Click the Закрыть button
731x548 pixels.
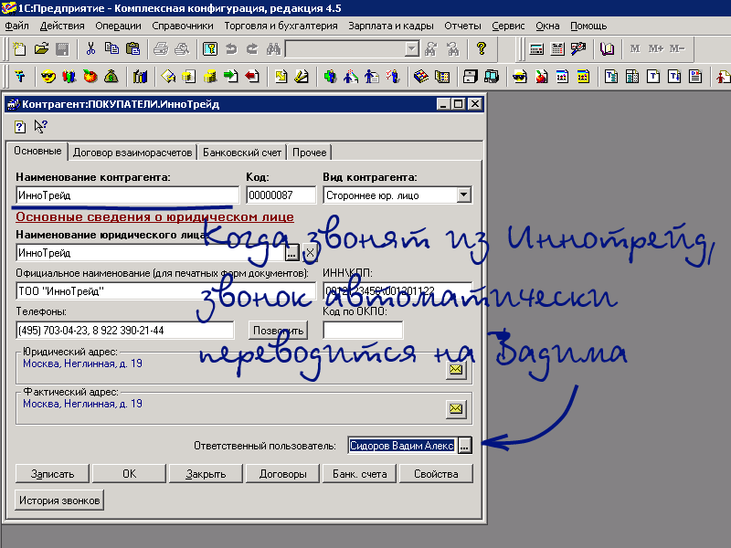click(x=206, y=474)
